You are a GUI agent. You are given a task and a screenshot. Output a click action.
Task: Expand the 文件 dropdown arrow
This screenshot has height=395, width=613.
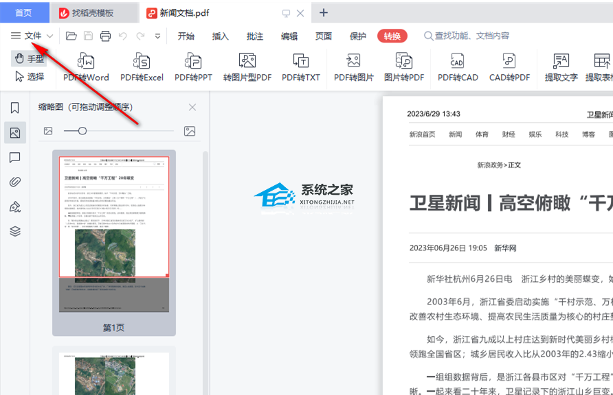tap(49, 36)
